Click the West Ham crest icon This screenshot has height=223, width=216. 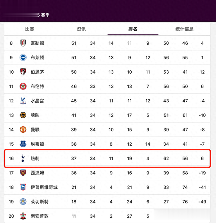coord(23,173)
